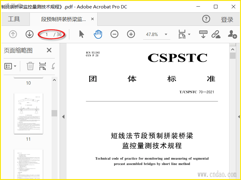Image resolution: width=241 pixels, height=180 pixels.
Task: Click the thumbnail panel scrollbar handle
Action: (x=54, y=113)
